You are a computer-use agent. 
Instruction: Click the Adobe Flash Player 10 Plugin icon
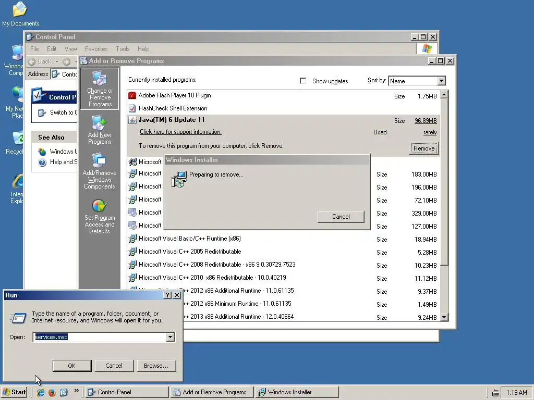[132, 96]
